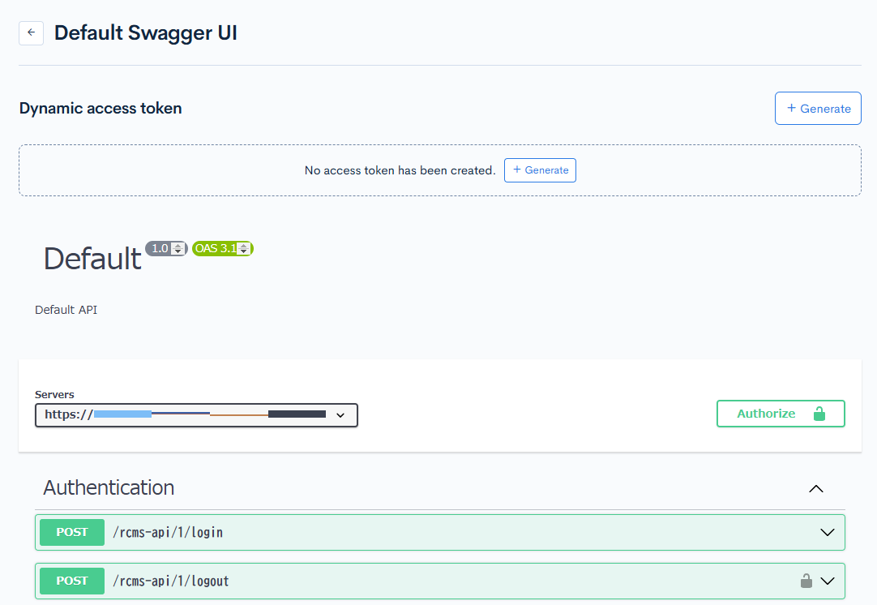The height and width of the screenshot is (605, 877).
Task: Expand the /rcms-api/1/logout endpoint
Action: click(828, 581)
